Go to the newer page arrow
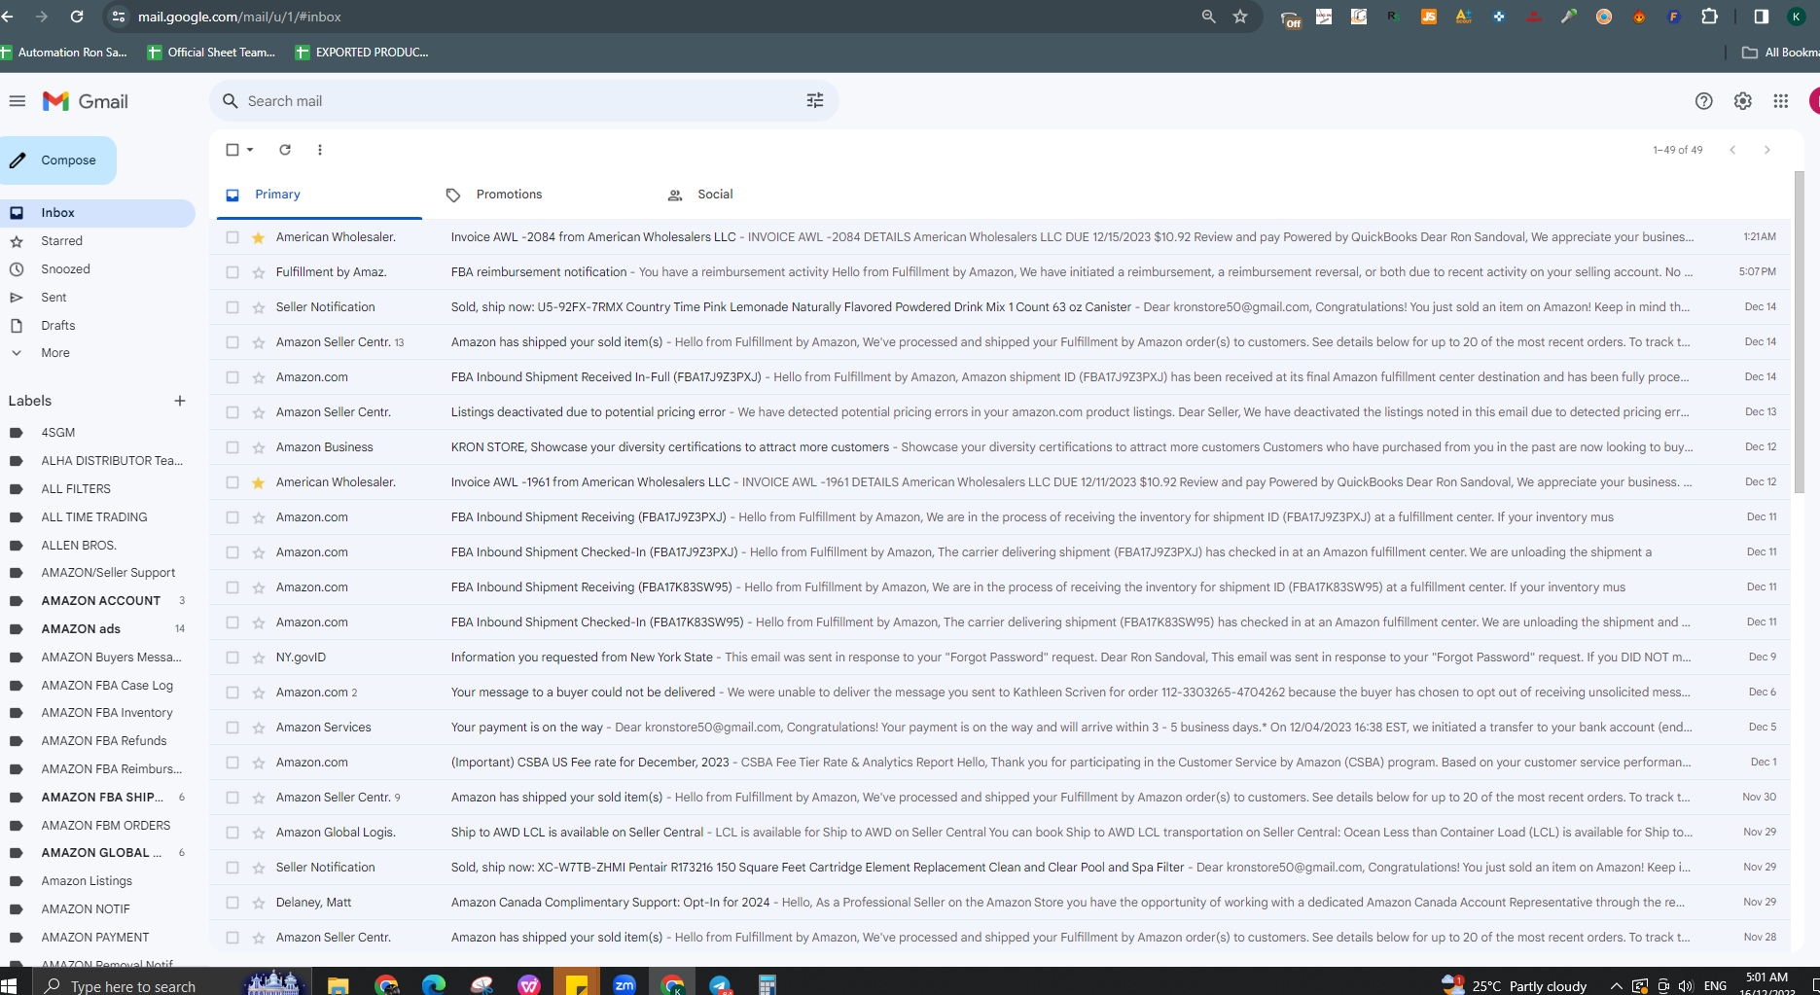Image resolution: width=1820 pixels, height=995 pixels. pos(1732,150)
